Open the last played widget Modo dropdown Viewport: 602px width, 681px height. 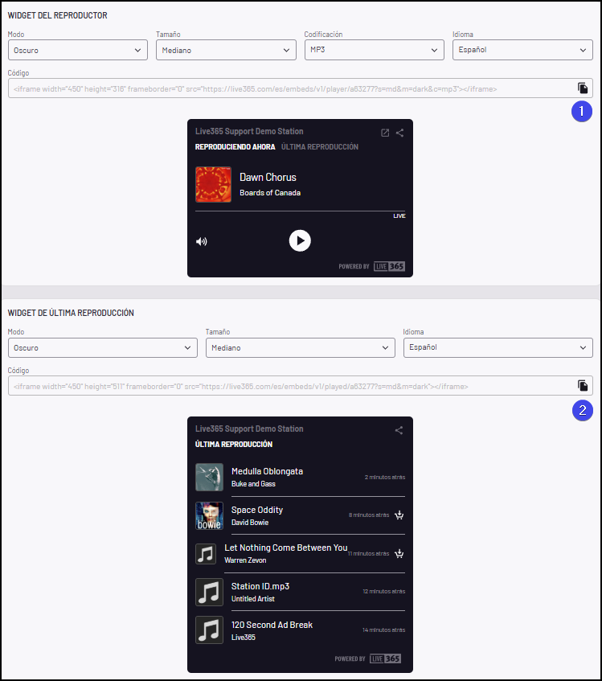click(x=103, y=348)
